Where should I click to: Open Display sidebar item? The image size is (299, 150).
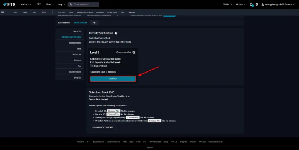coord(70,77)
